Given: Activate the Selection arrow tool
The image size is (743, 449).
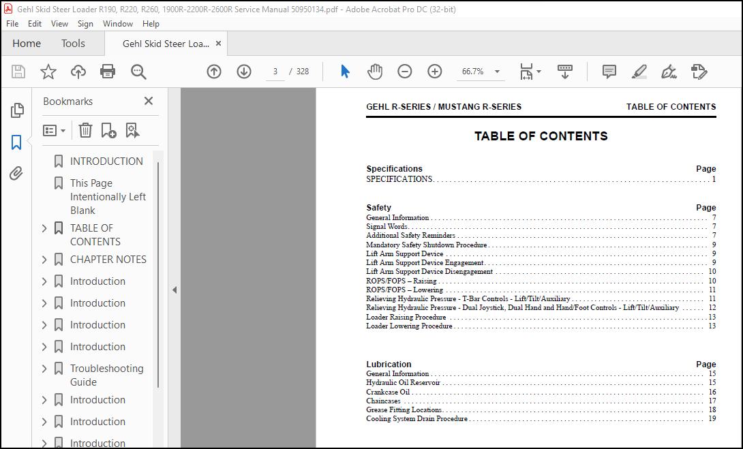Looking at the screenshot, I should [x=345, y=72].
